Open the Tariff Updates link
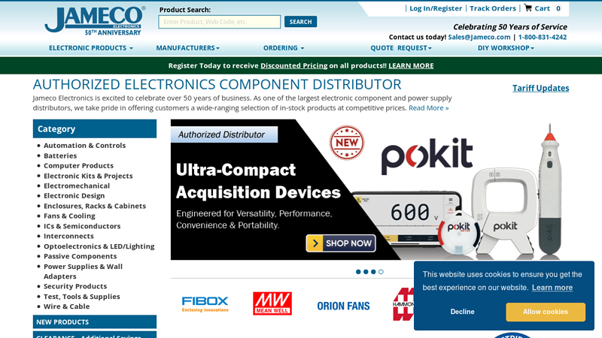 click(x=540, y=88)
